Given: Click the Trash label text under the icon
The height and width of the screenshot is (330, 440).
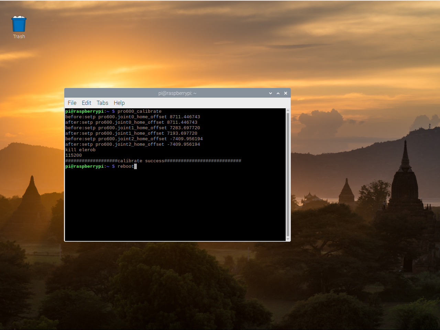Looking at the screenshot, I should coord(19,36).
